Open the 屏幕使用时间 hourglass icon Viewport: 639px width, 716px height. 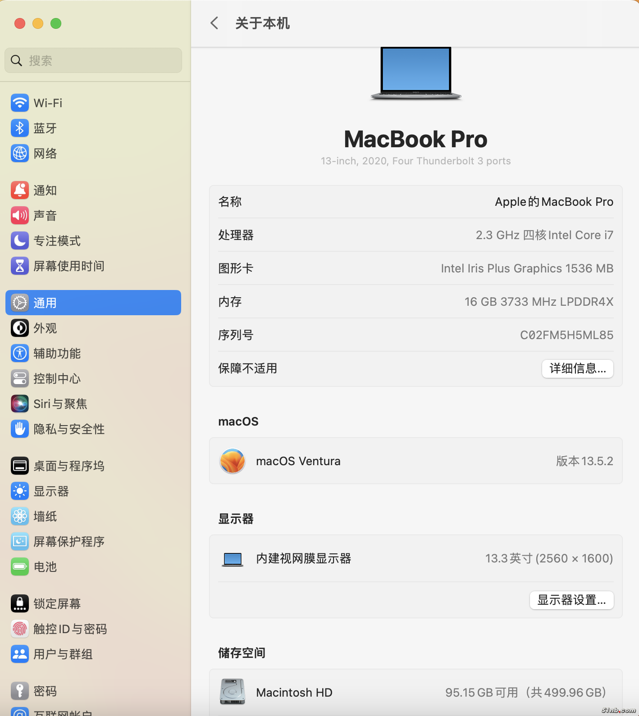[x=20, y=266]
